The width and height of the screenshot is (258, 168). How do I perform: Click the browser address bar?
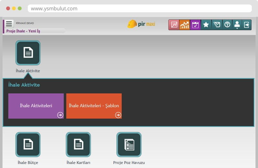139,9
